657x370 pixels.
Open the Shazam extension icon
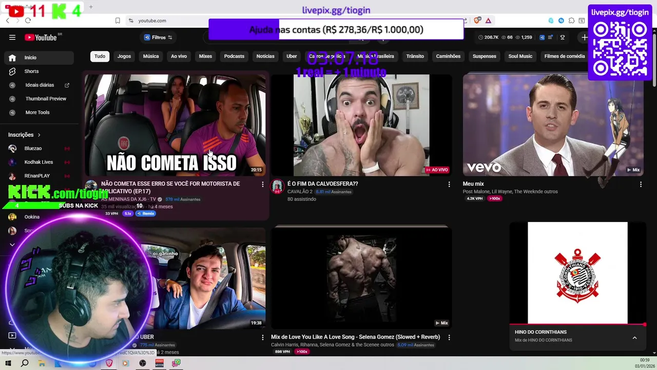(561, 21)
